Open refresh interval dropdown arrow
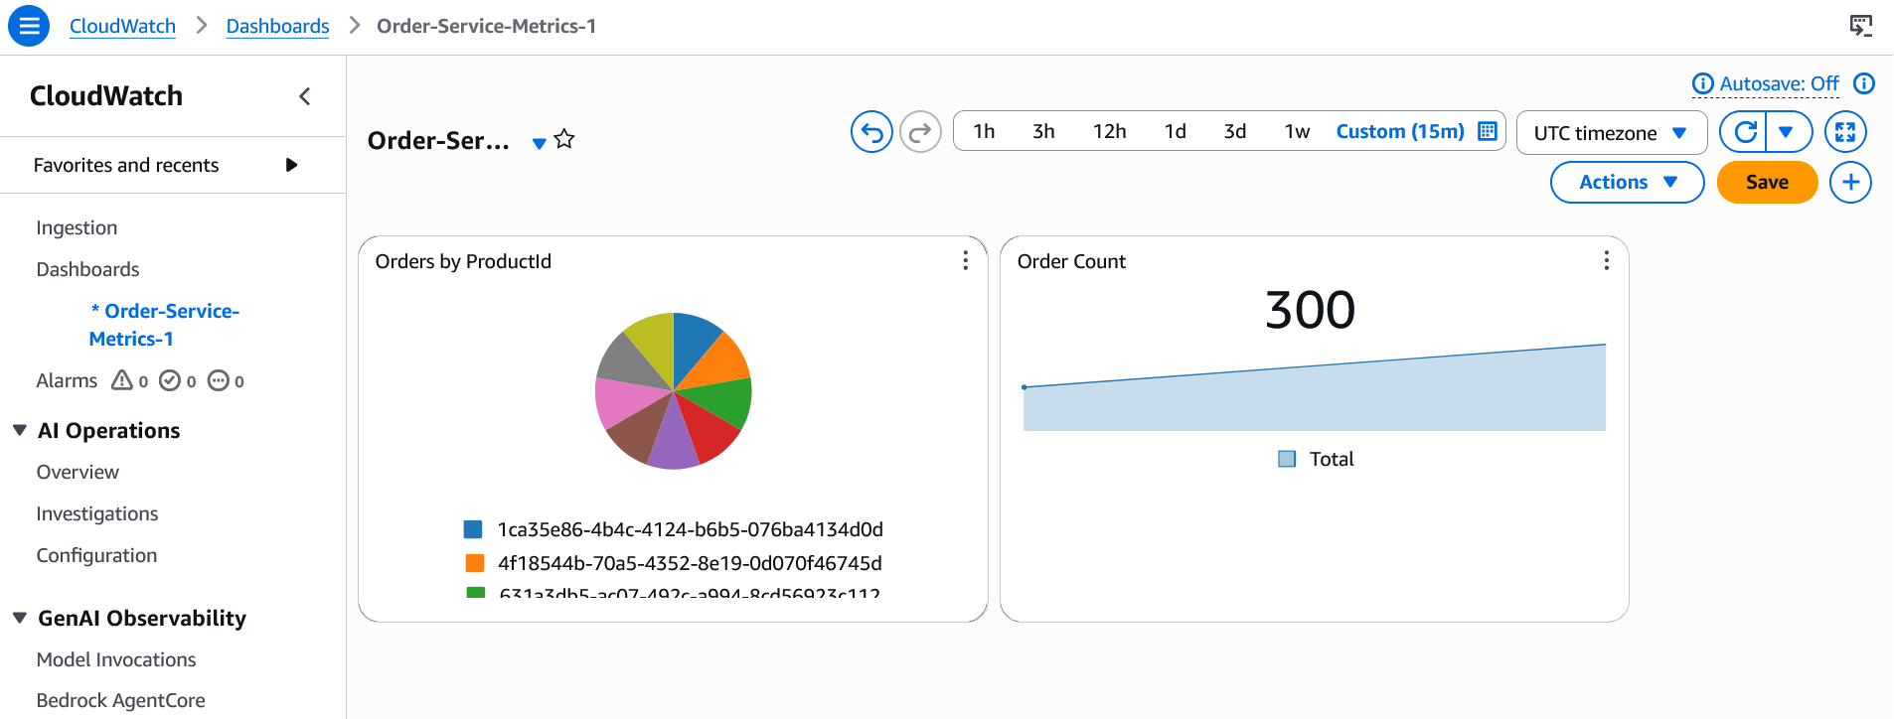Image resolution: width=1894 pixels, height=719 pixels. 1787,132
